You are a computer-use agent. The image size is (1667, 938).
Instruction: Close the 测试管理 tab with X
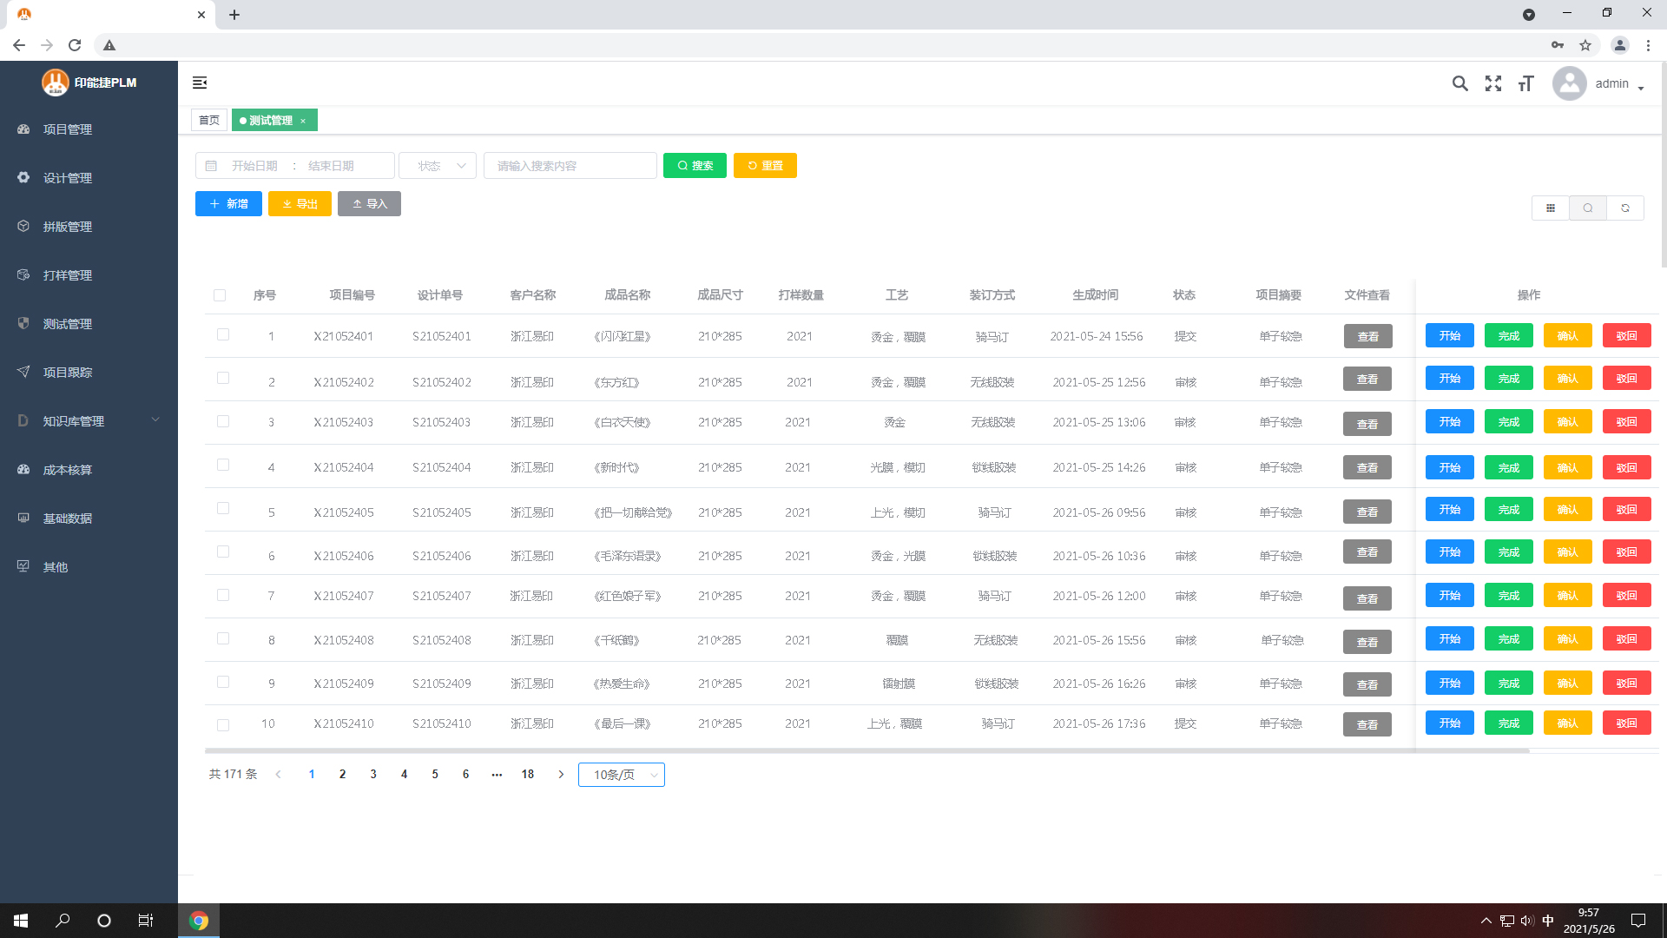(303, 121)
